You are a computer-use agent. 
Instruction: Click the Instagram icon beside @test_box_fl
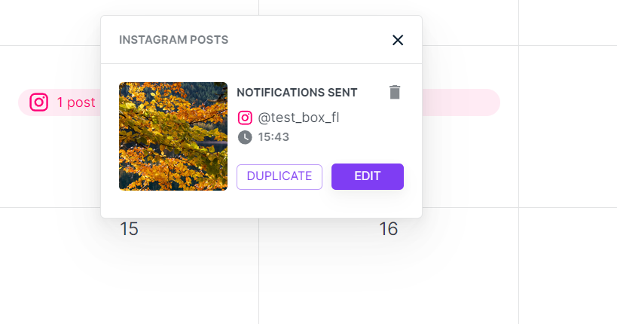[x=245, y=118]
